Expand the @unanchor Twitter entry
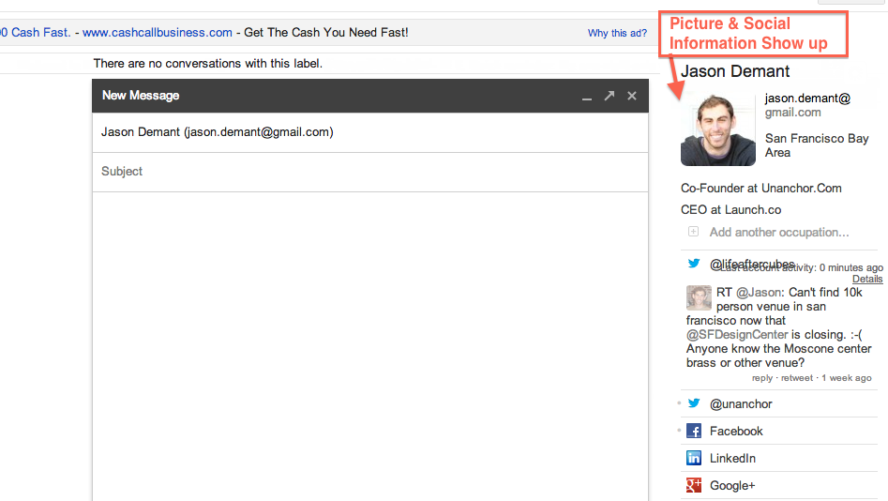 (741, 404)
